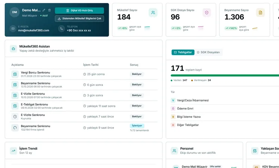Viewport: 279px width, 168px height.
Task: Click yaklaşık 7 saat önce cell
Action: (x=98, y=117)
